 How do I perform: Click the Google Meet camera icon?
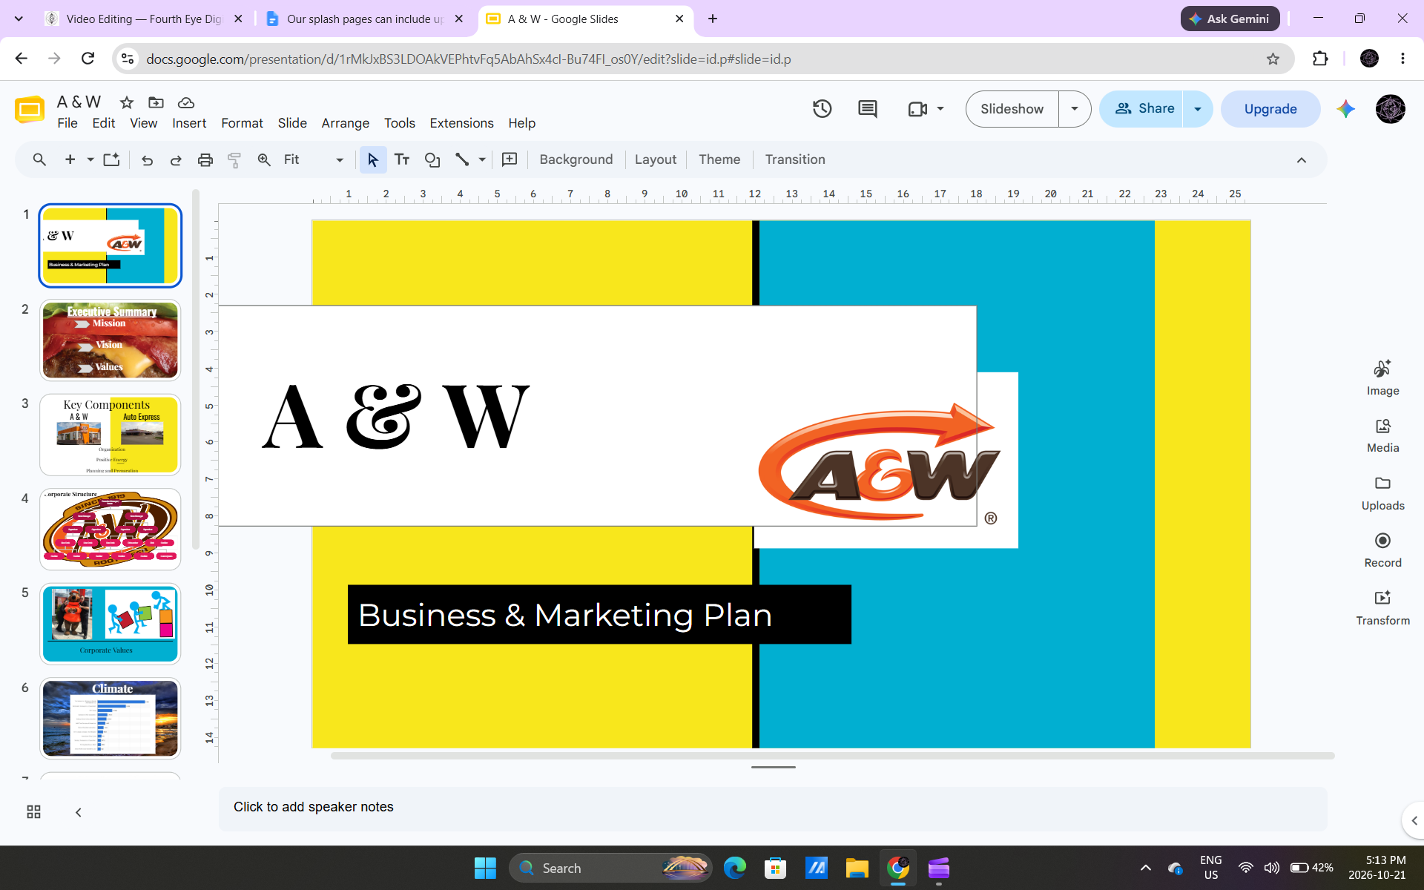point(917,109)
